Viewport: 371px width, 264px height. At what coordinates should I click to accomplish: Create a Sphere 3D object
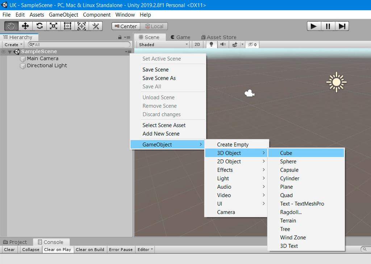(x=306, y=162)
